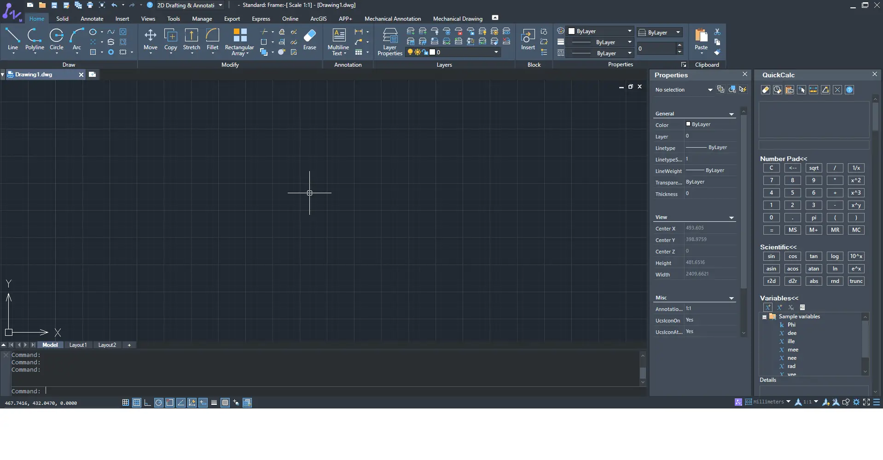Screen dimensions: 883x460
Task: Toggle polar tracking in status bar
Action: pyautogui.click(x=159, y=402)
